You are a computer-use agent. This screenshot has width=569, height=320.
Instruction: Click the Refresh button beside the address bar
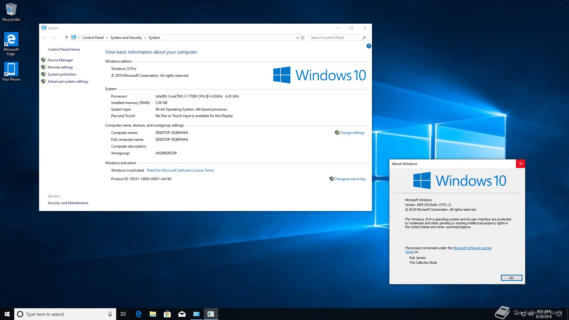point(303,38)
